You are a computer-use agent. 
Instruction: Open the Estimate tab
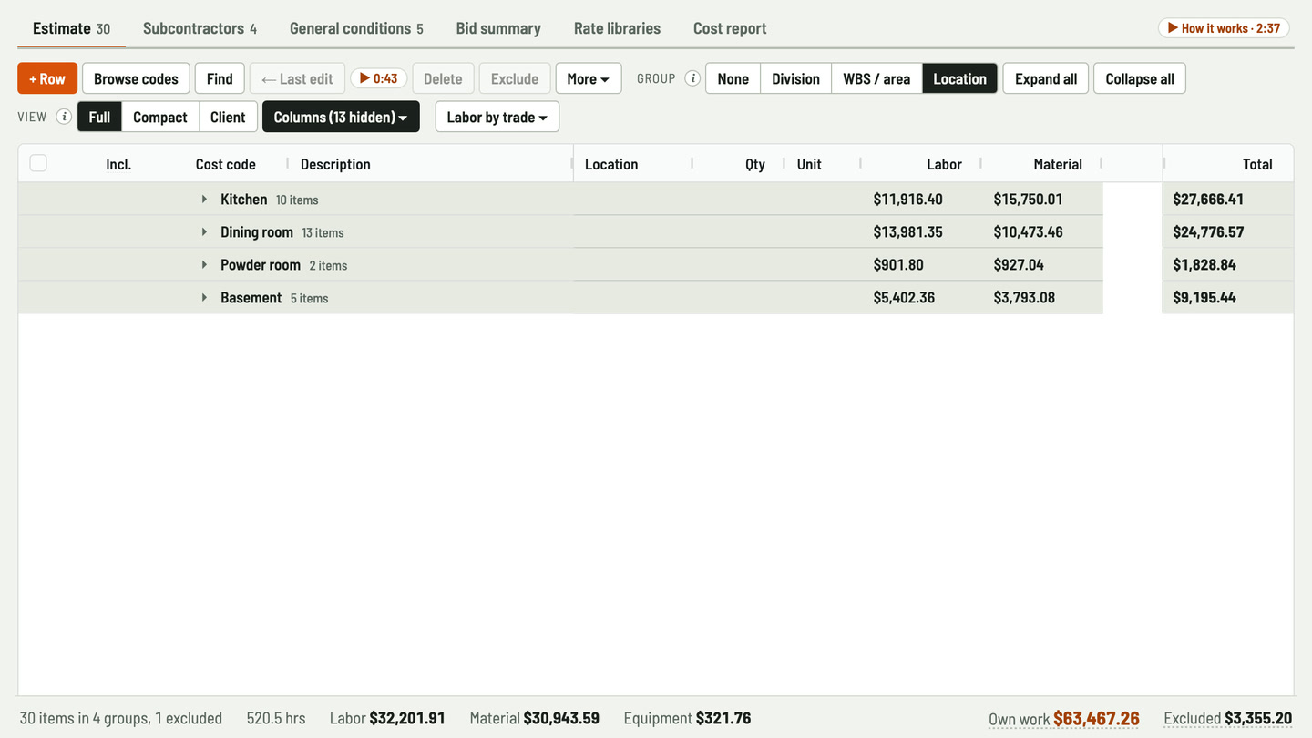[x=71, y=28]
